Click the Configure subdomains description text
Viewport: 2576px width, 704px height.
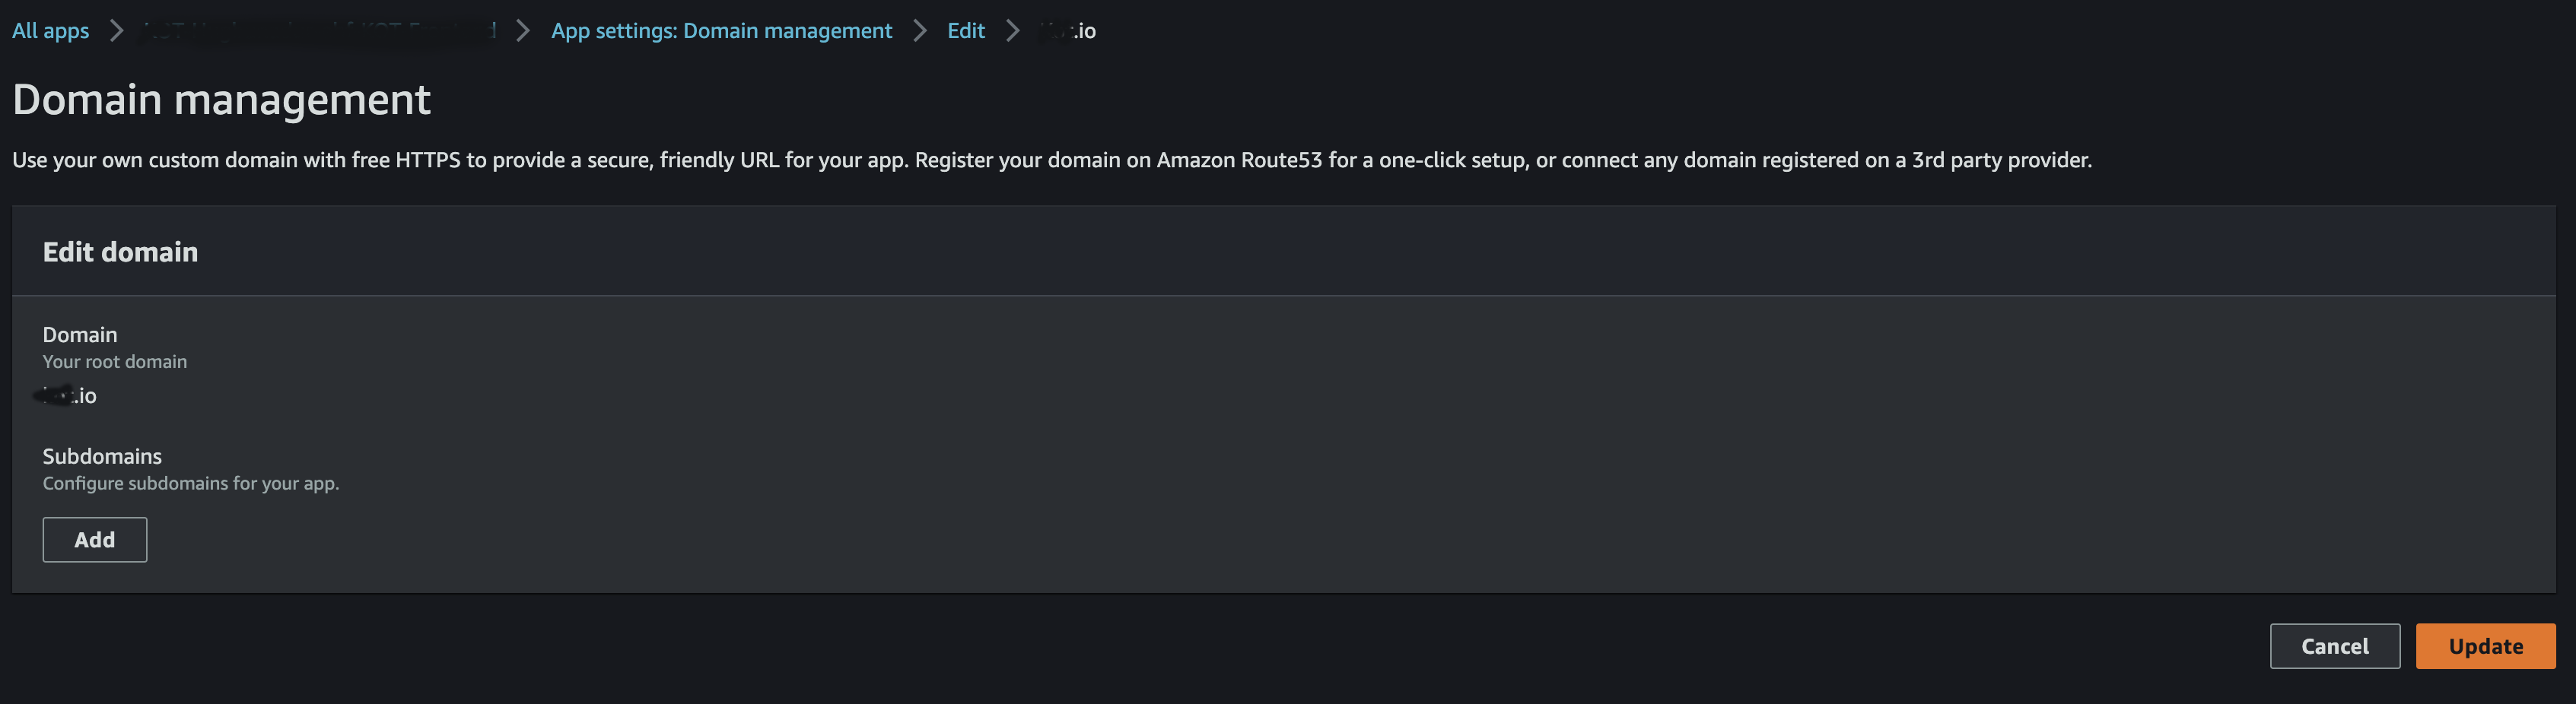pos(190,483)
